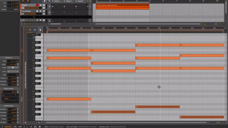Mute the HouseEngine track

pos(44,11)
